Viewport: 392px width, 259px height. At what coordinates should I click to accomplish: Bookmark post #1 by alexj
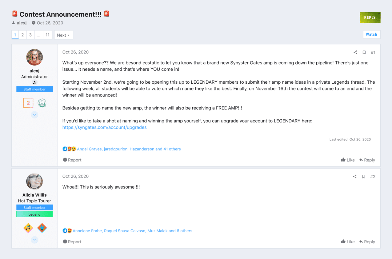[364, 52]
